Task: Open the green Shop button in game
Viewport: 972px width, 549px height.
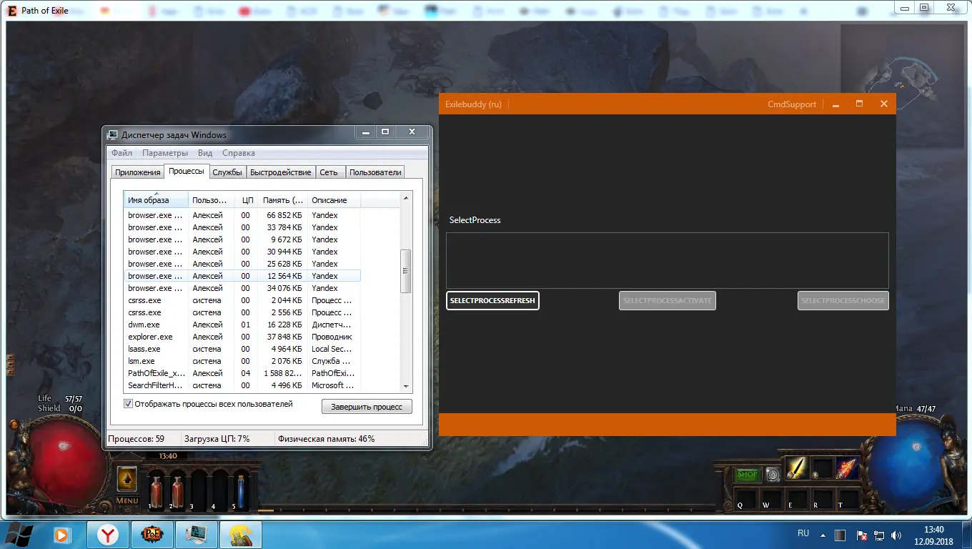Action: point(748,475)
